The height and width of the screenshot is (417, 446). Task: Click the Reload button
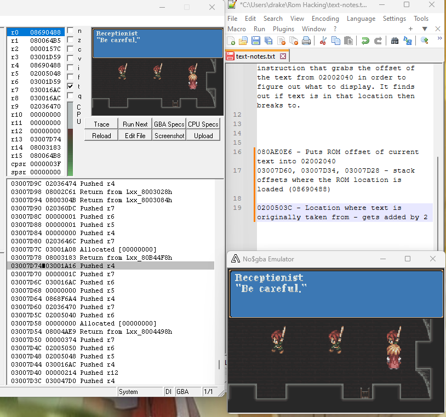point(101,136)
